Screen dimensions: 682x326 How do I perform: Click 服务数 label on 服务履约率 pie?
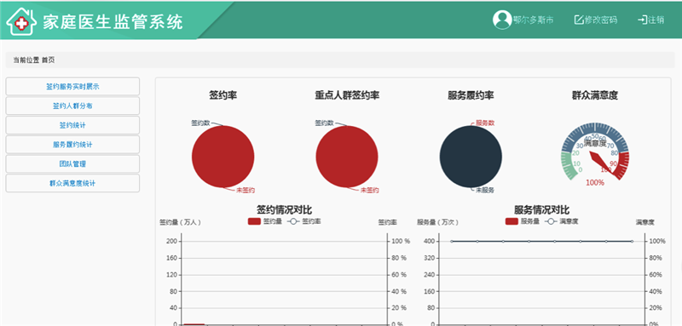pyautogui.click(x=485, y=123)
